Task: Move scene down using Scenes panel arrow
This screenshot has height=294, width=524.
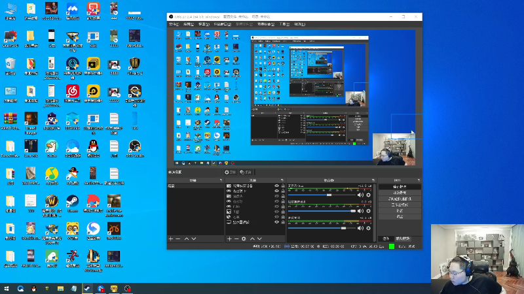Action: point(195,239)
